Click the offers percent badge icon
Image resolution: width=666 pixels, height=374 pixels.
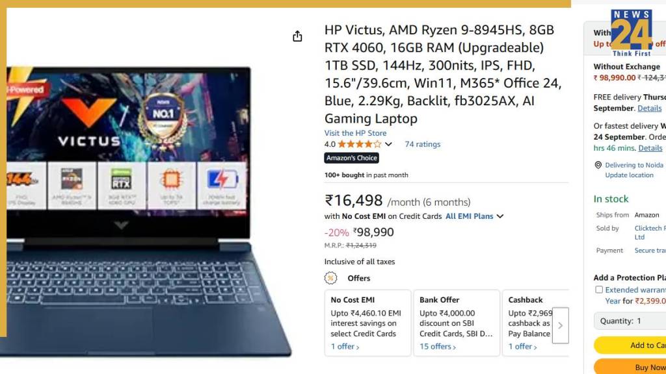coord(330,278)
